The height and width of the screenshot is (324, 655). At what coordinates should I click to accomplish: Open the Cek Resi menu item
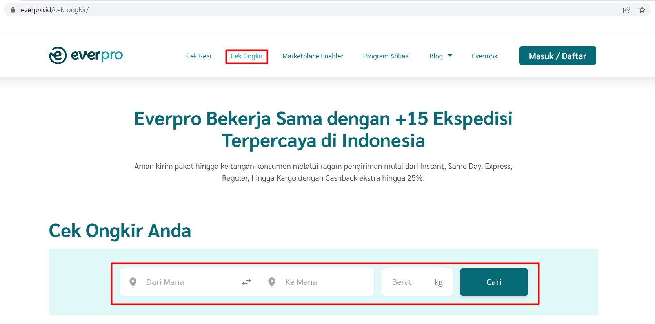click(x=198, y=56)
